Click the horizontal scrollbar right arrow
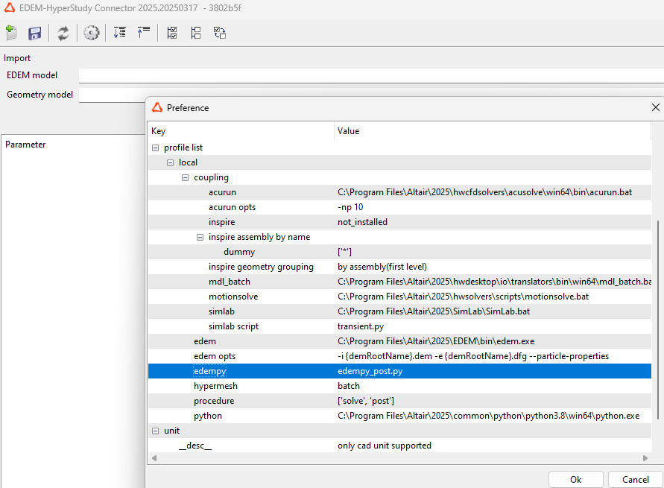 point(645,458)
